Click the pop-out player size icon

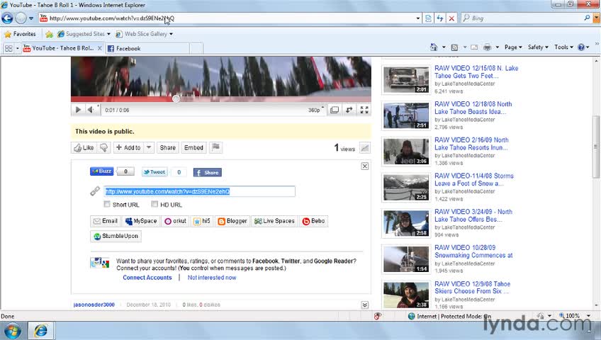point(335,110)
